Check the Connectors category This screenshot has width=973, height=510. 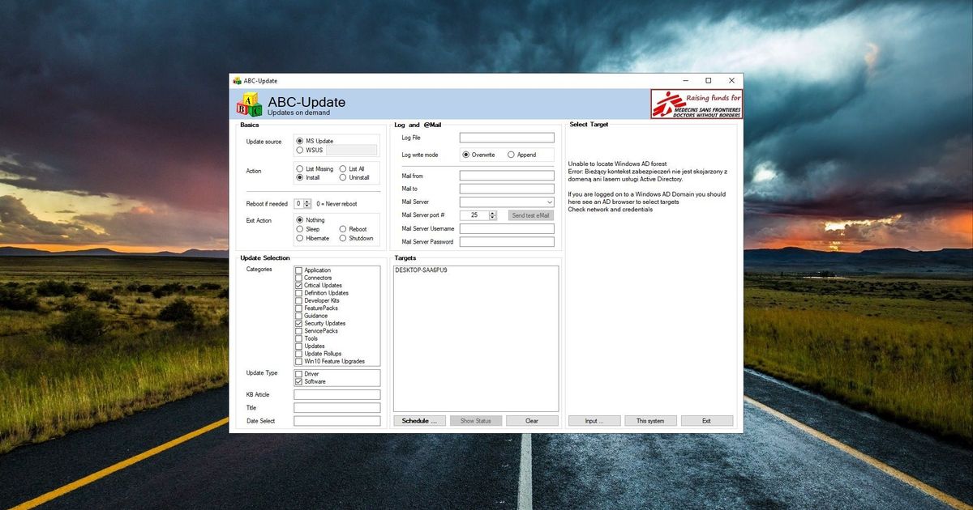(298, 278)
